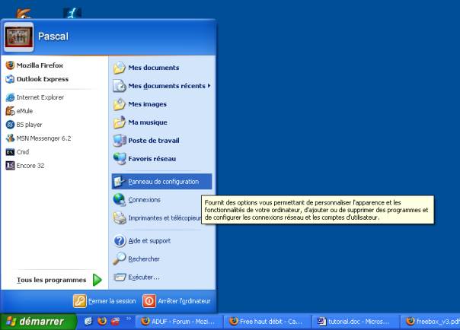Click MSN Messenger 6.2 text label
Image resolution: width=460 pixels, height=330 pixels.
[x=43, y=138]
